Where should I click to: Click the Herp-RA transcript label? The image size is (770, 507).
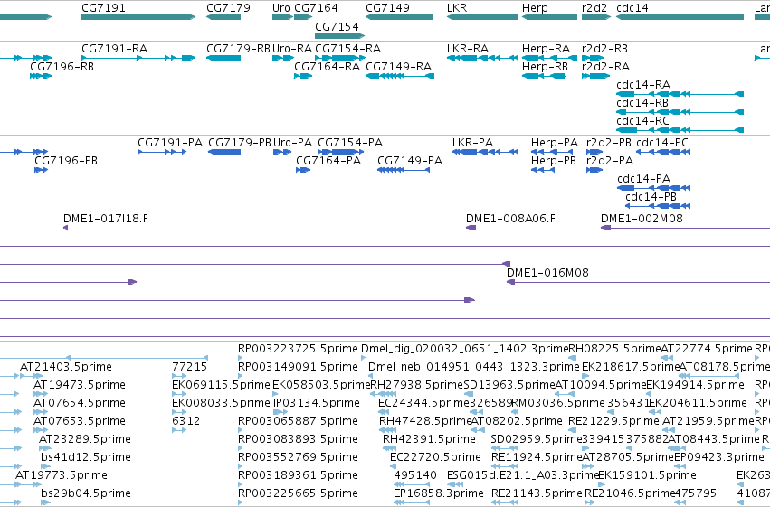[x=546, y=49]
